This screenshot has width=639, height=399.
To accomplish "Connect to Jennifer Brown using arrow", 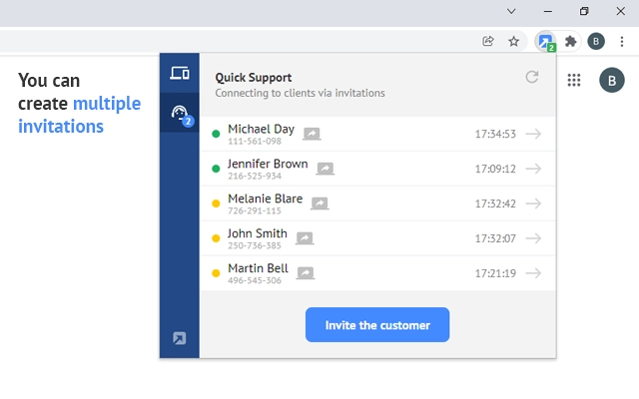I will point(533,169).
